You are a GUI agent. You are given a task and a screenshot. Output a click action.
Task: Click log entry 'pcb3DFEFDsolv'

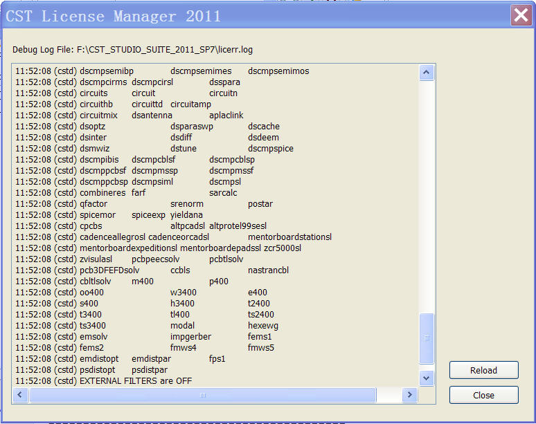click(109, 270)
